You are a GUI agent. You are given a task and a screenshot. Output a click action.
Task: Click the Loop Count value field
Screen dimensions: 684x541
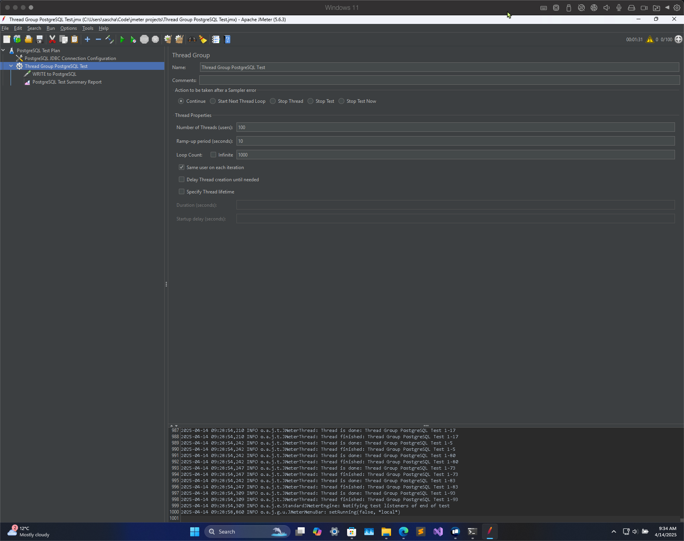click(455, 155)
